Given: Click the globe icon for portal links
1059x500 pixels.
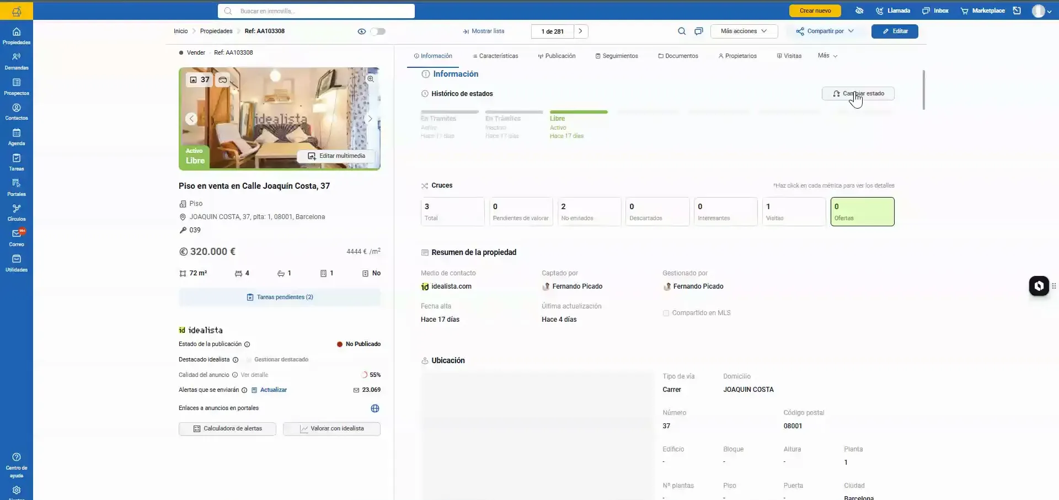Looking at the screenshot, I should [375, 408].
